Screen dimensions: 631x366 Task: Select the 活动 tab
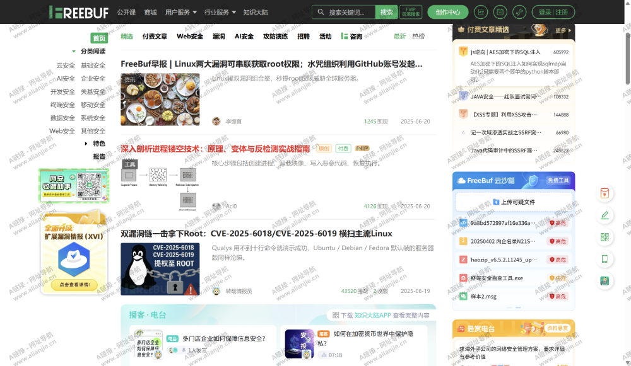(x=326, y=36)
